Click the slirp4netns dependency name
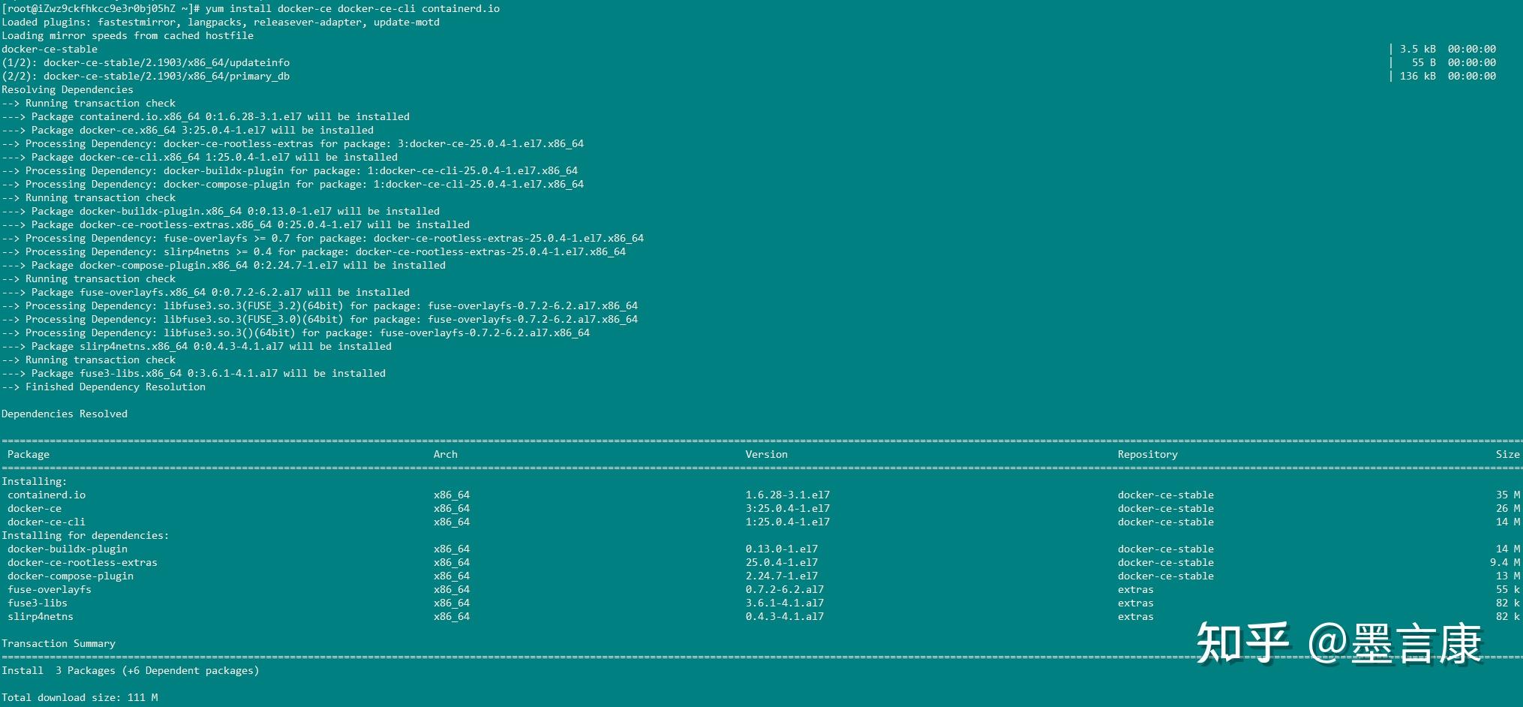The width and height of the screenshot is (1523, 707). (40, 616)
